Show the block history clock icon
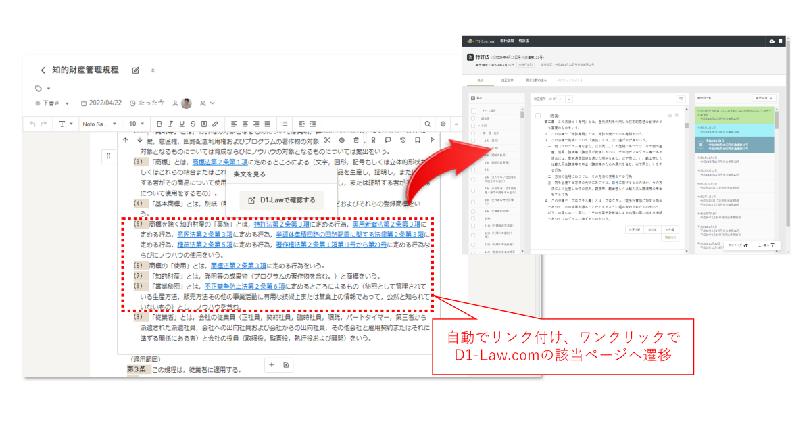Screen dimensions: 811x426 tap(403, 140)
